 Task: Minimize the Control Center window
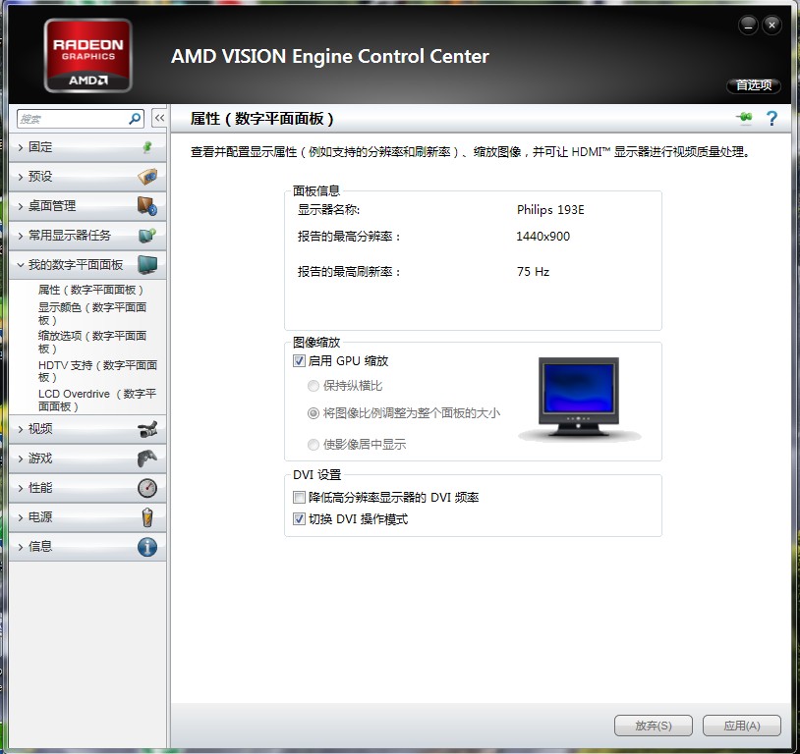749,25
